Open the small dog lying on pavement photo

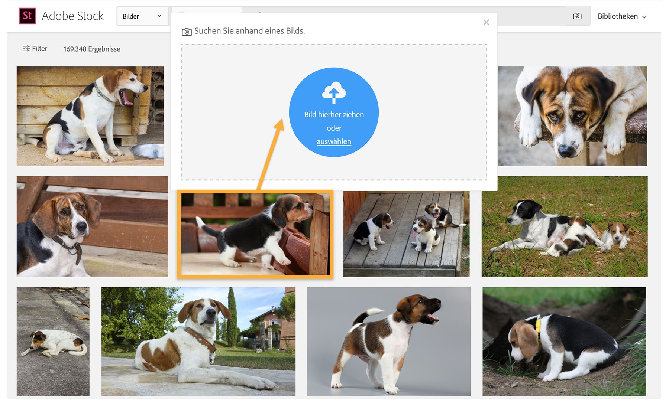(53, 341)
